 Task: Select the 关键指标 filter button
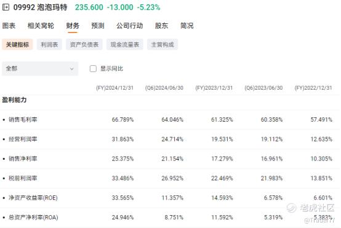[17, 44]
